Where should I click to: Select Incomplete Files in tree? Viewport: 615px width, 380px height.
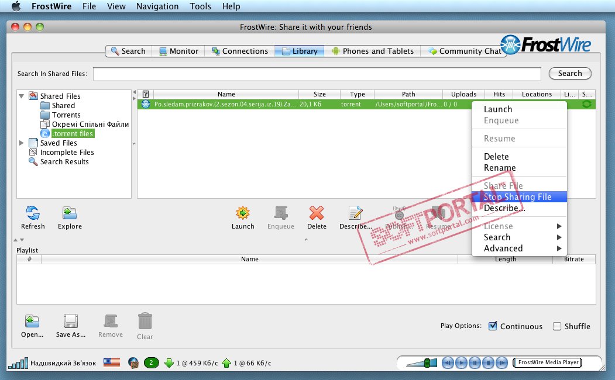pos(61,153)
